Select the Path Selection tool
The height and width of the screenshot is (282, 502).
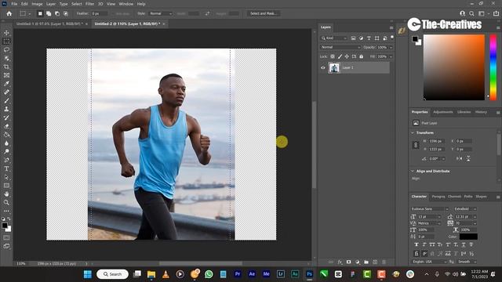(x=6, y=177)
